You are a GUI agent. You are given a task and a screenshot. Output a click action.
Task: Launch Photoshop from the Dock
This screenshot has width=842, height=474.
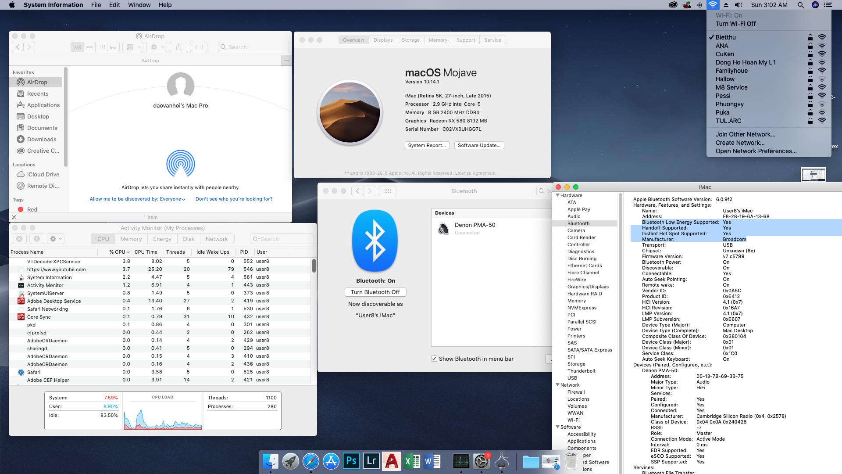[x=351, y=461]
